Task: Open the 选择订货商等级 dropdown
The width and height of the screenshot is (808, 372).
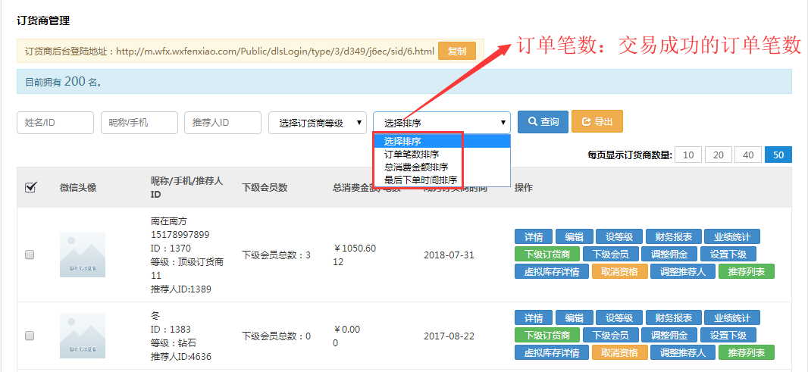Action: point(318,123)
